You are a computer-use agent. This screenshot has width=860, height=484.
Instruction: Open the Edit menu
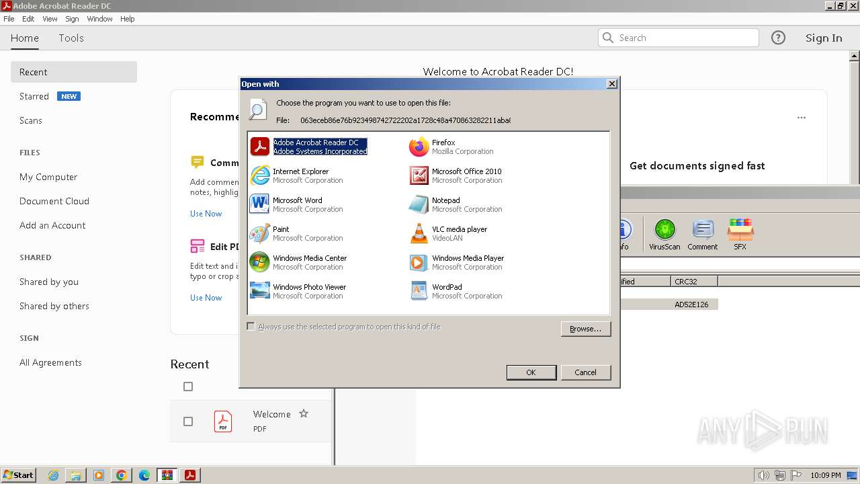pyautogui.click(x=28, y=19)
